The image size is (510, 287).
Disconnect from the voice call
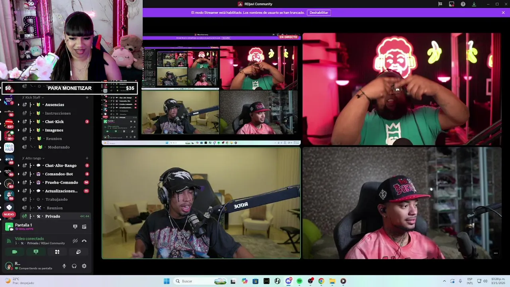click(84, 241)
